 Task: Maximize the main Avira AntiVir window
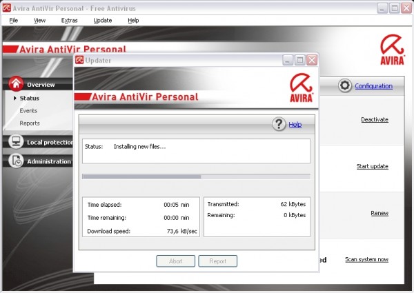point(395,8)
